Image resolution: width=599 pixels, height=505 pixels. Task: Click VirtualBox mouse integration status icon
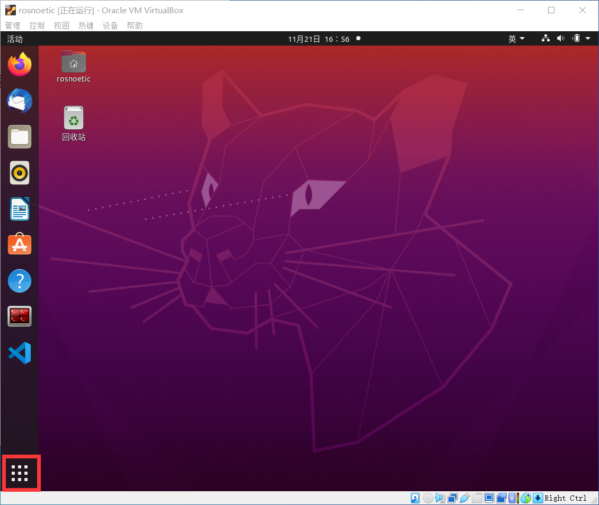(526, 498)
